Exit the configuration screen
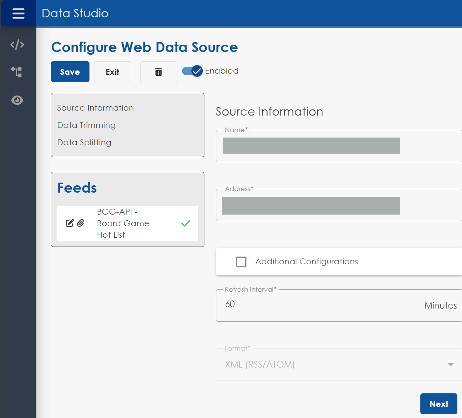This screenshot has height=418, width=462. [112, 72]
